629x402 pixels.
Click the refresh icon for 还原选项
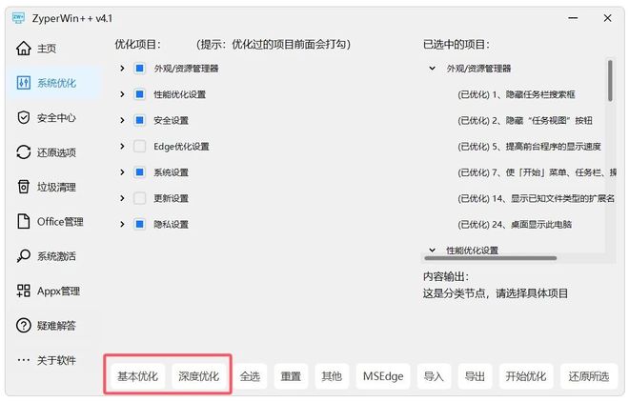tap(23, 152)
